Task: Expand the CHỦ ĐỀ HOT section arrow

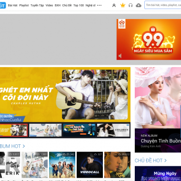Action: (x=165, y=161)
